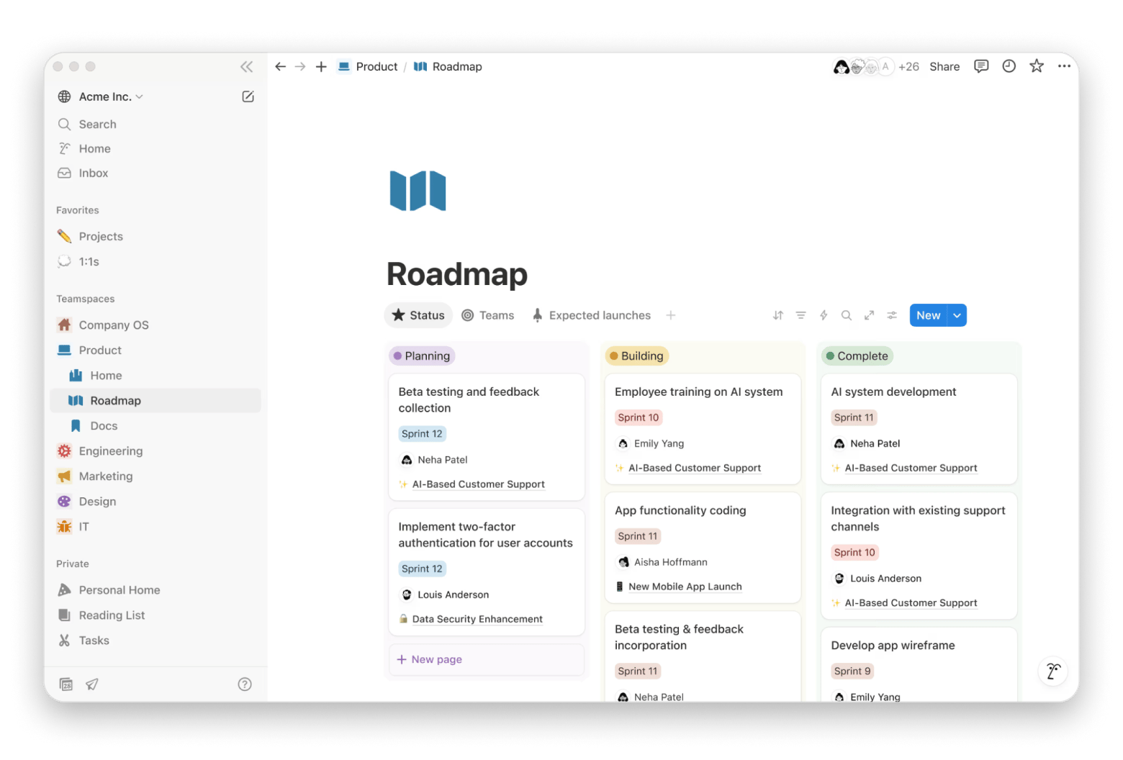The width and height of the screenshot is (1123, 760).
Task: Open the App functionality coding card
Action: 680,510
